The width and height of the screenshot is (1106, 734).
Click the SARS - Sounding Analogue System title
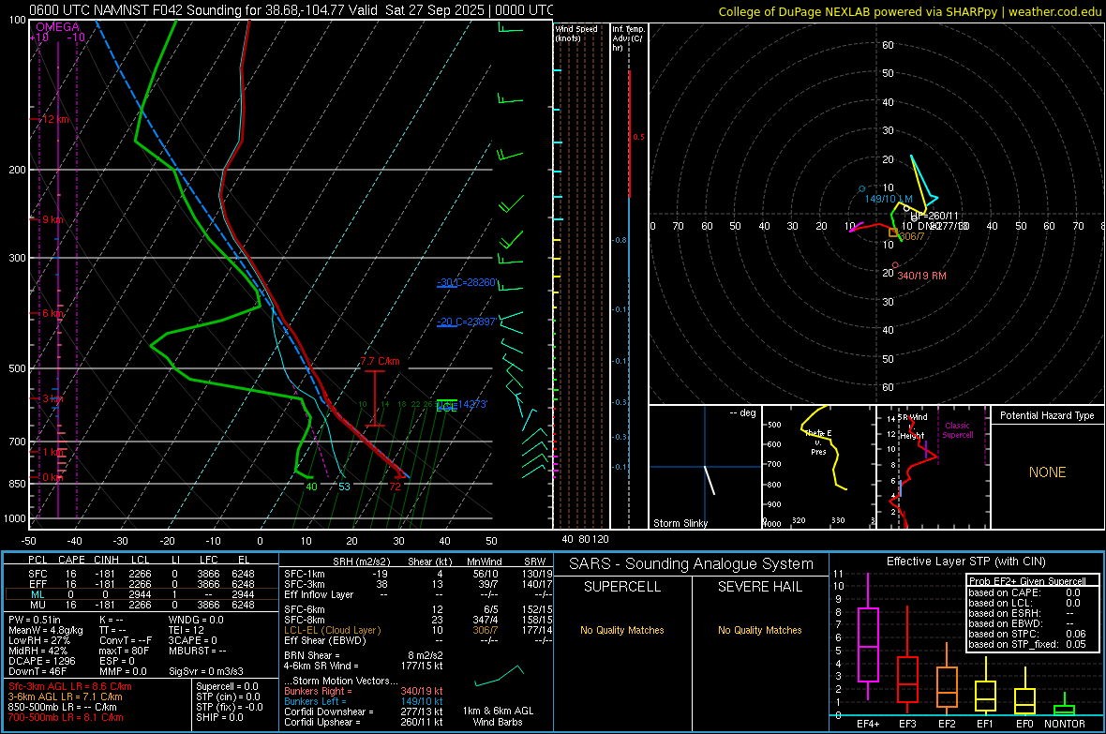(692, 564)
